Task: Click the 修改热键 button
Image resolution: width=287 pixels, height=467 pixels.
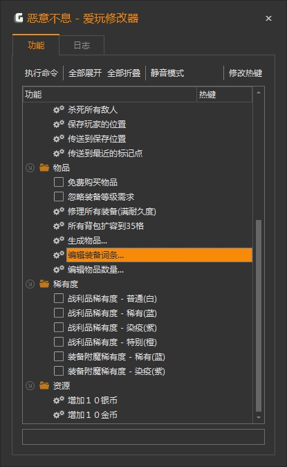Action: coord(246,73)
